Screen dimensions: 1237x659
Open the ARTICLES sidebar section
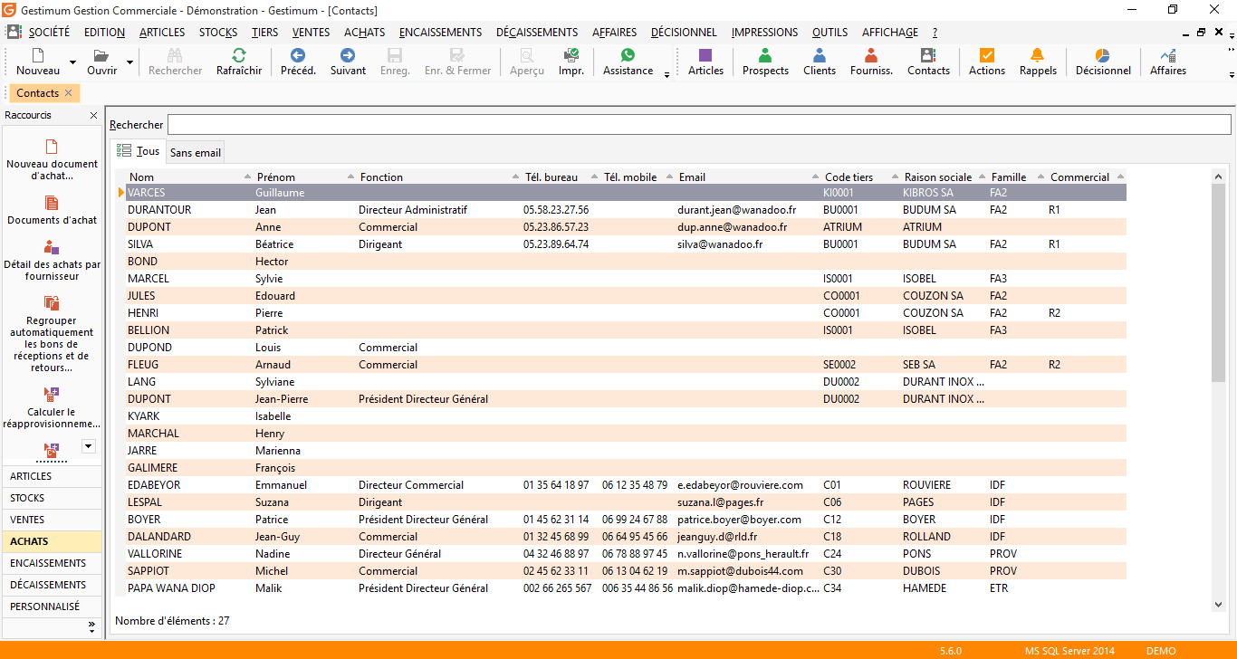point(52,476)
